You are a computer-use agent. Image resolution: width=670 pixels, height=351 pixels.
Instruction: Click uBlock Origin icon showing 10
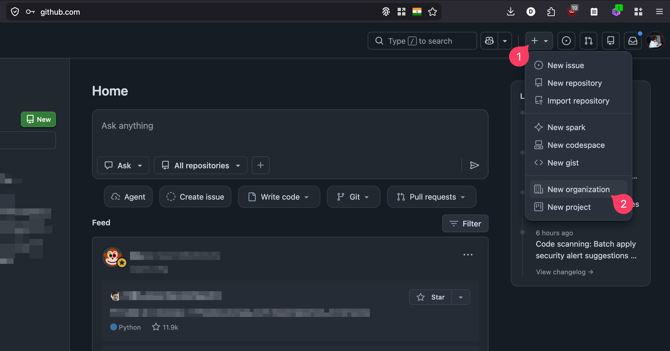click(x=572, y=11)
